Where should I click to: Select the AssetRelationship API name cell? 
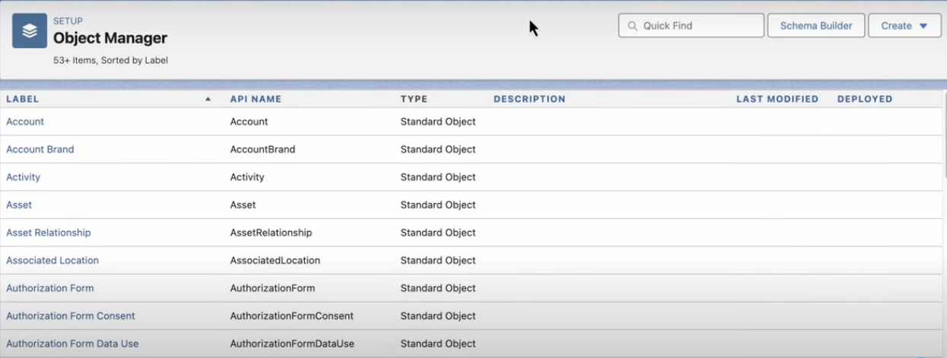click(272, 233)
